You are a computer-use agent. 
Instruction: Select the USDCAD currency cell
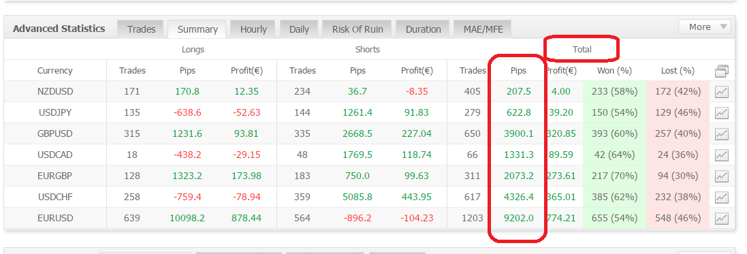(x=55, y=155)
